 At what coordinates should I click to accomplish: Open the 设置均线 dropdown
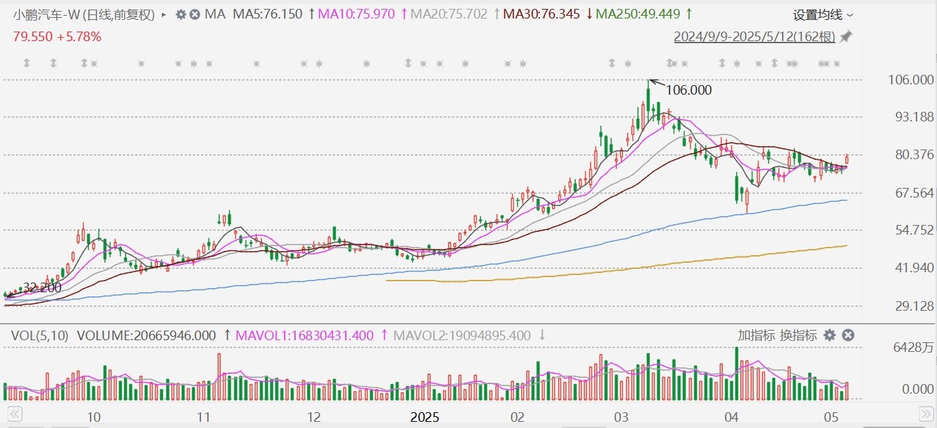(x=823, y=14)
